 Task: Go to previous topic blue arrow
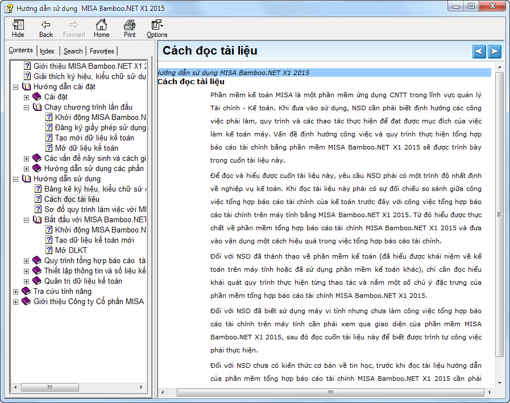tap(479, 51)
